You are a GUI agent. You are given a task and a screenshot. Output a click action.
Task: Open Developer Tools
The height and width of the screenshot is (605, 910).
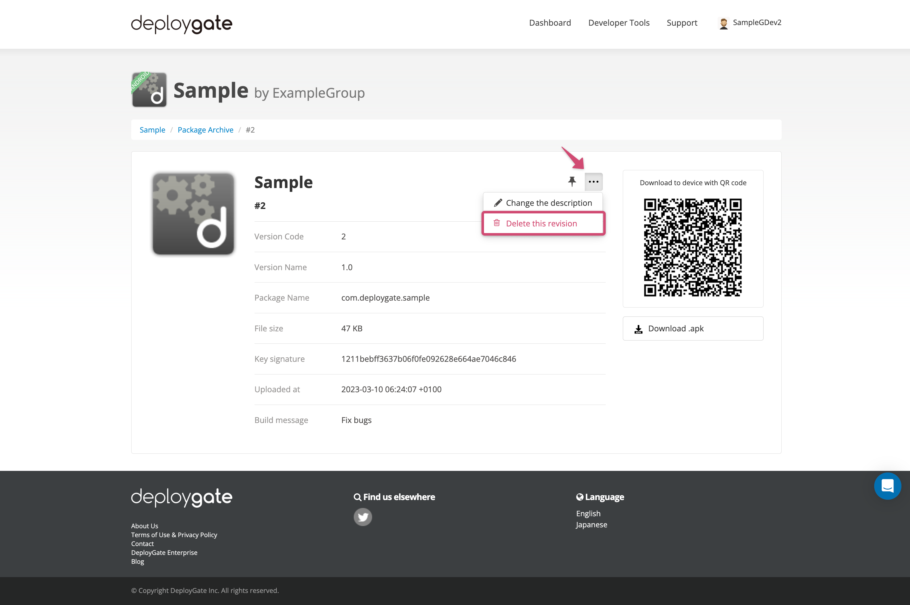(x=618, y=23)
